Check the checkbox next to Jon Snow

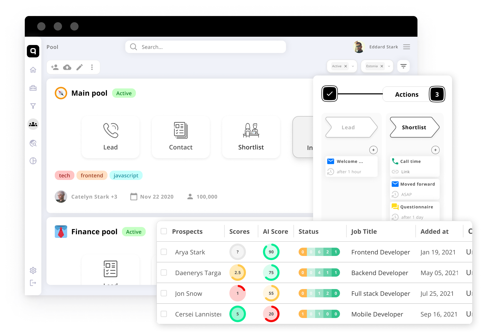click(164, 293)
